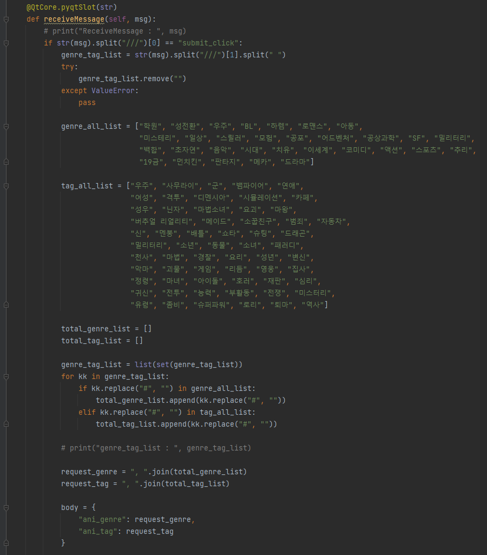Click the body variable name
Screen dimensions: 487x555
(x=70, y=507)
